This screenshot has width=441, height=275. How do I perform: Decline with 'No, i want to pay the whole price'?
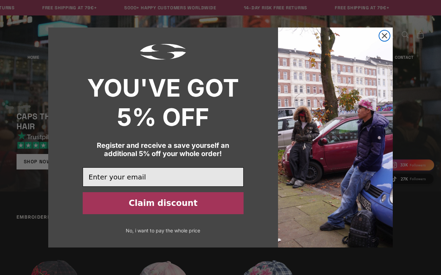click(163, 231)
